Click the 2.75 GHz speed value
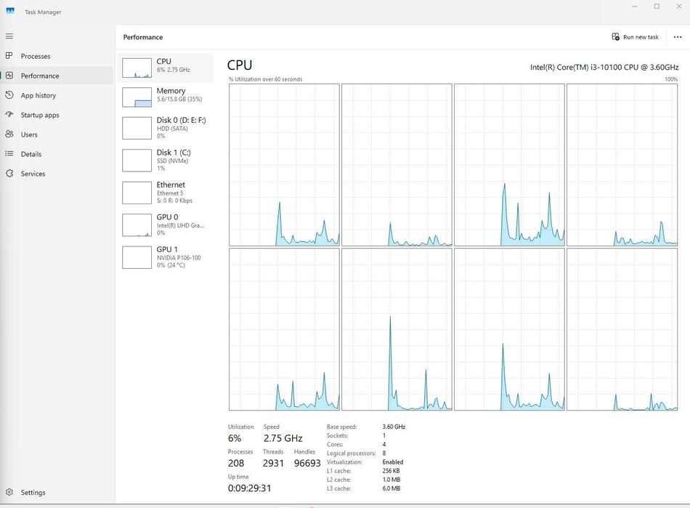 pyautogui.click(x=283, y=438)
